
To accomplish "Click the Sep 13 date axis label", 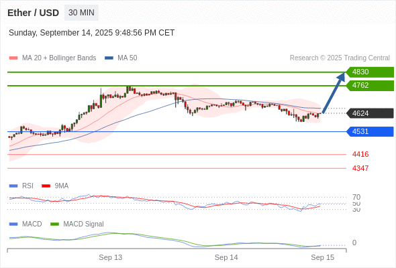I will [110, 257].
